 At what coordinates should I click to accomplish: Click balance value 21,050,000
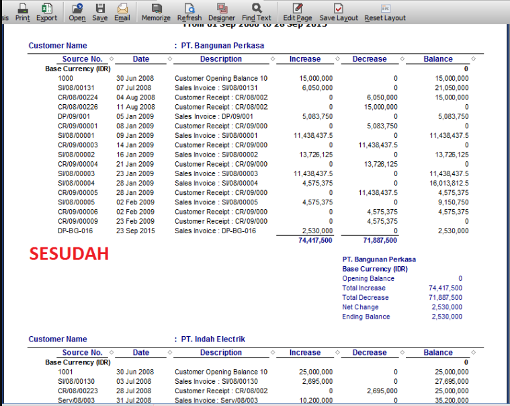pos(452,88)
